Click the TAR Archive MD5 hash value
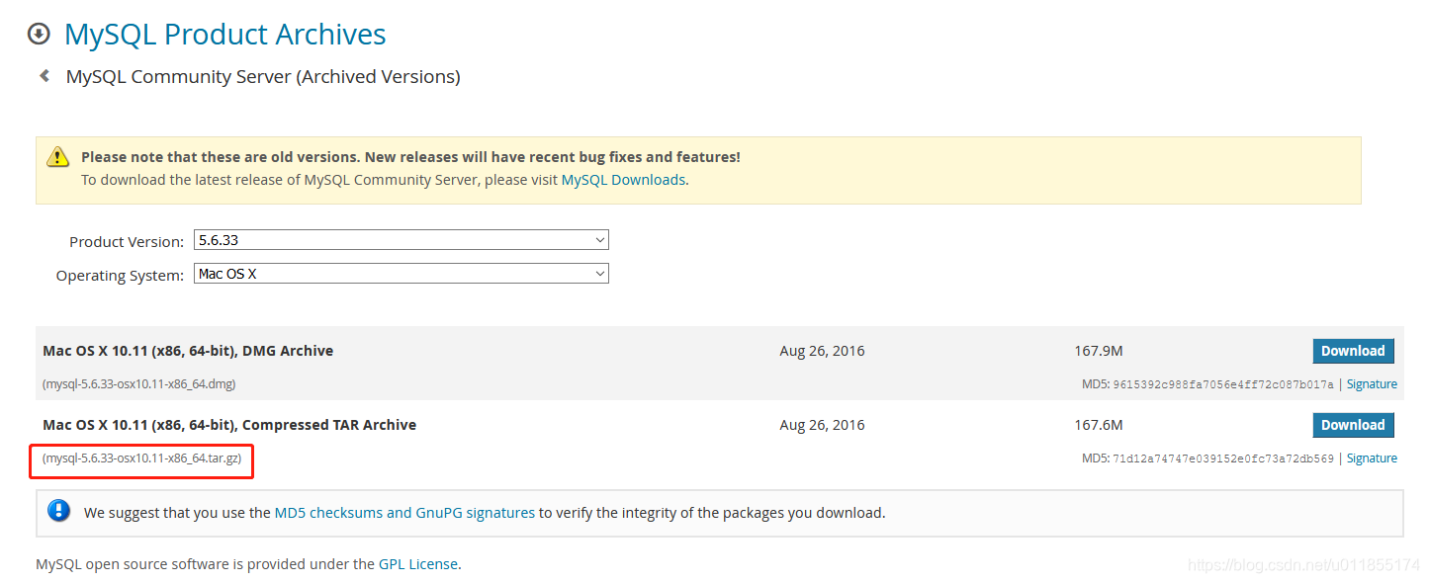This screenshot has width=1429, height=583. 1223,458
